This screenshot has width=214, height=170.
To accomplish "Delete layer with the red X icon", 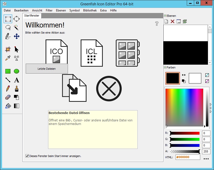I will (173, 21).
